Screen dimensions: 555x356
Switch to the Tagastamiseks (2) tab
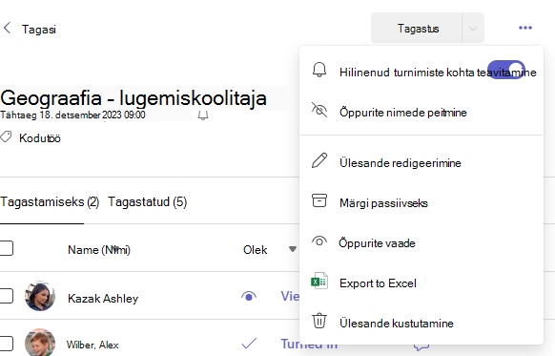click(x=50, y=202)
